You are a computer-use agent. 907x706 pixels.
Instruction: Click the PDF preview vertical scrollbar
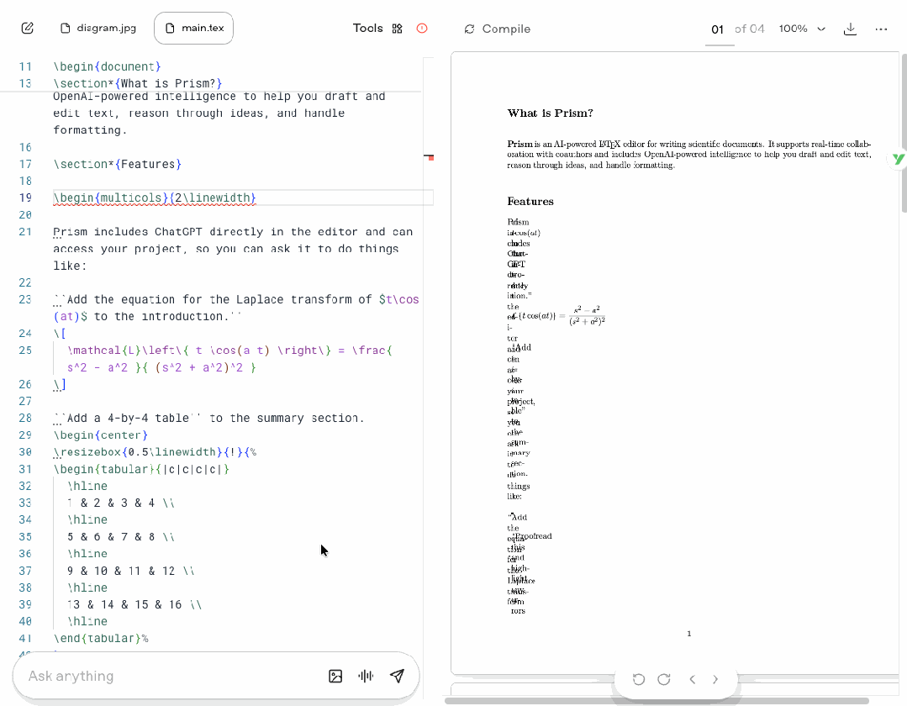click(904, 133)
